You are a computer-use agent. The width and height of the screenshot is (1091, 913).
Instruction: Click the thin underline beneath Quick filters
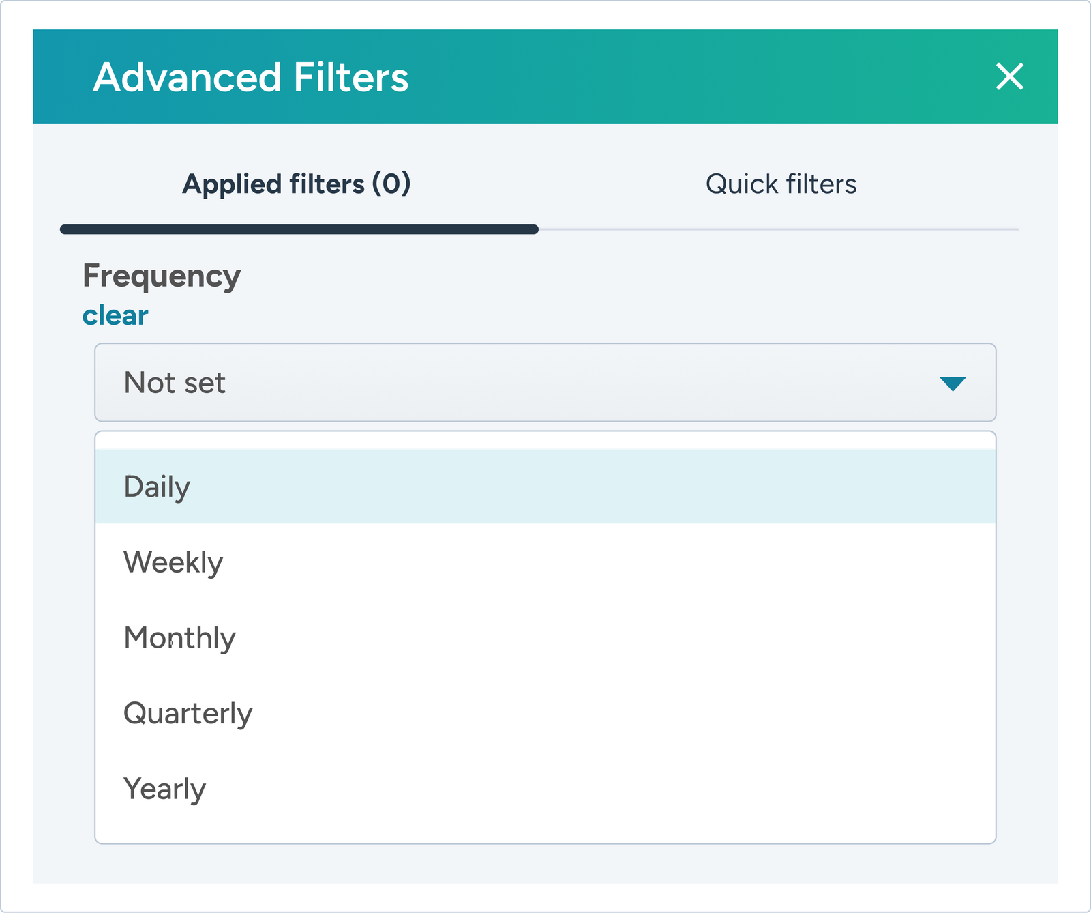click(779, 229)
